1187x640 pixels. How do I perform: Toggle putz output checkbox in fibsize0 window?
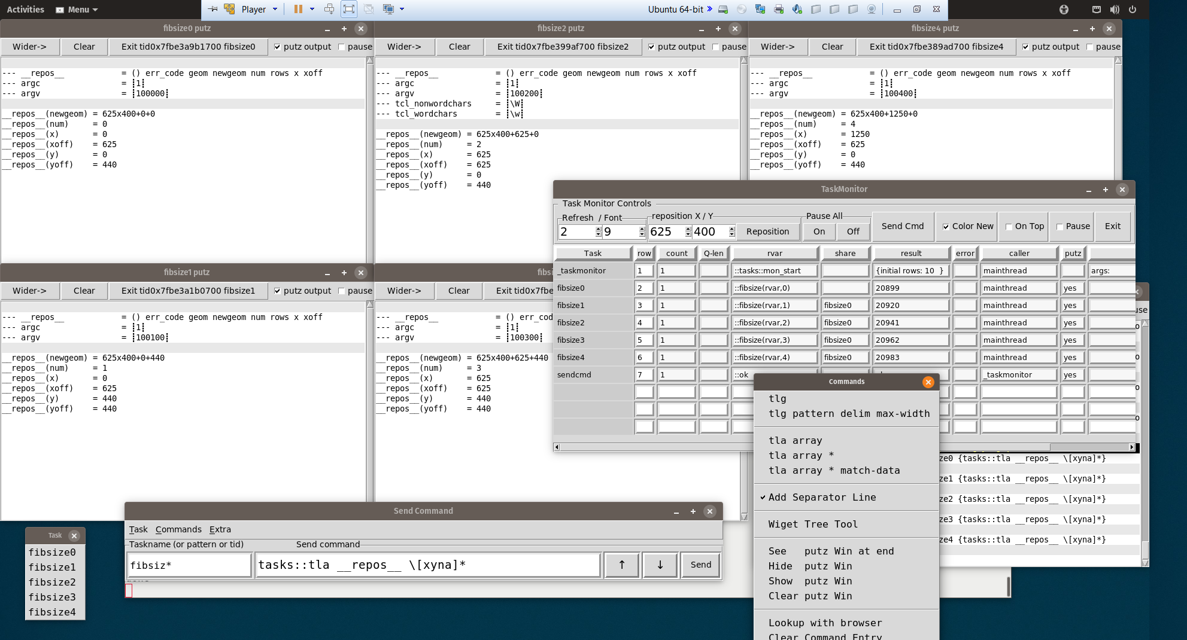pyautogui.click(x=277, y=47)
